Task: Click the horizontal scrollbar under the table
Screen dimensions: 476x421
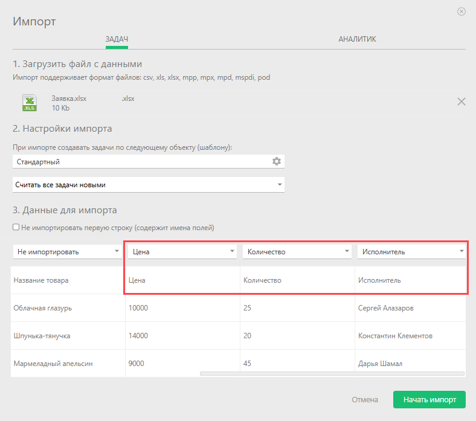Action: (x=332, y=374)
